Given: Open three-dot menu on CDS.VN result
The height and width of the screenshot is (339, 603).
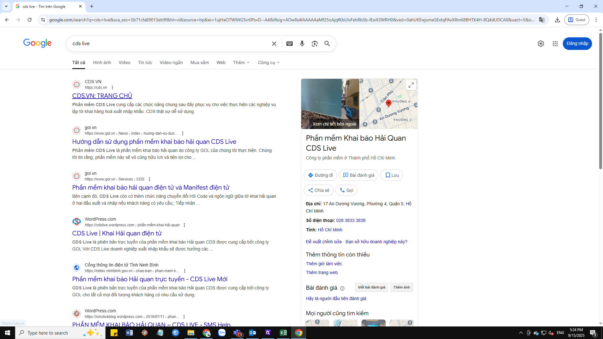Looking at the screenshot, I should pyautogui.click(x=112, y=88).
